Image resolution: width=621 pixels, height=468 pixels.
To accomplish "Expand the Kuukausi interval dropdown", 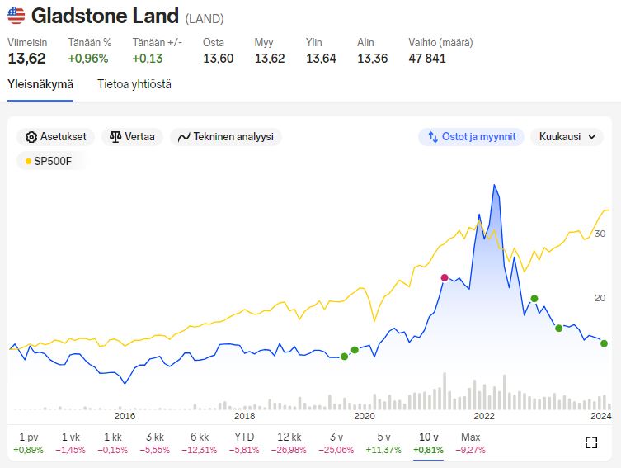I will pyautogui.click(x=567, y=137).
